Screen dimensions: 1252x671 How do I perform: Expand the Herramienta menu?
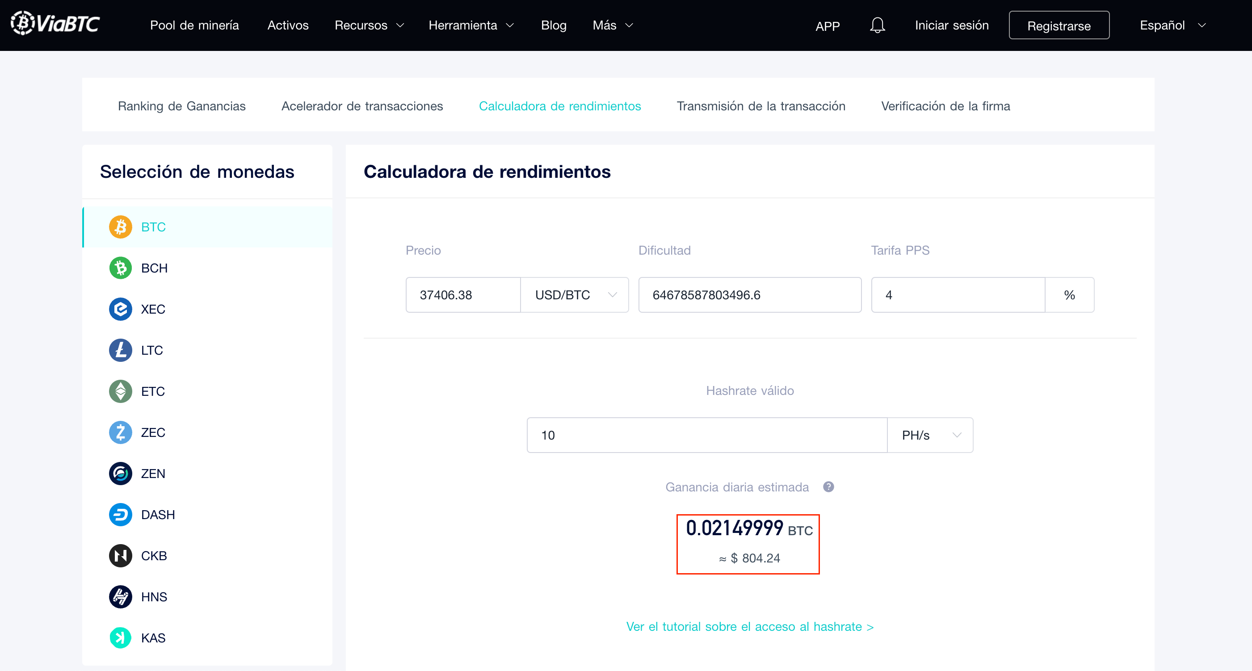coord(471,25)
